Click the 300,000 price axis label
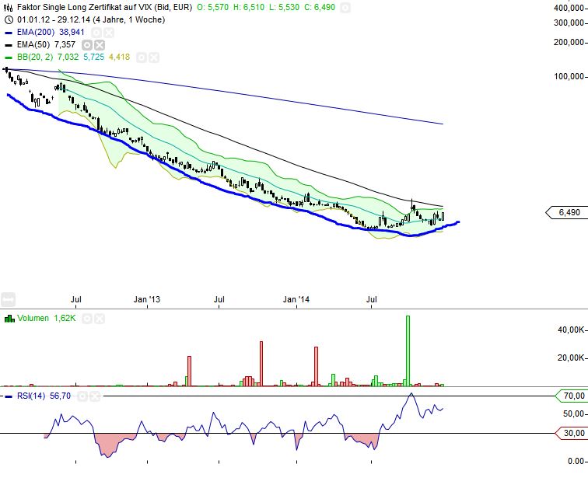 pos(569,23)
